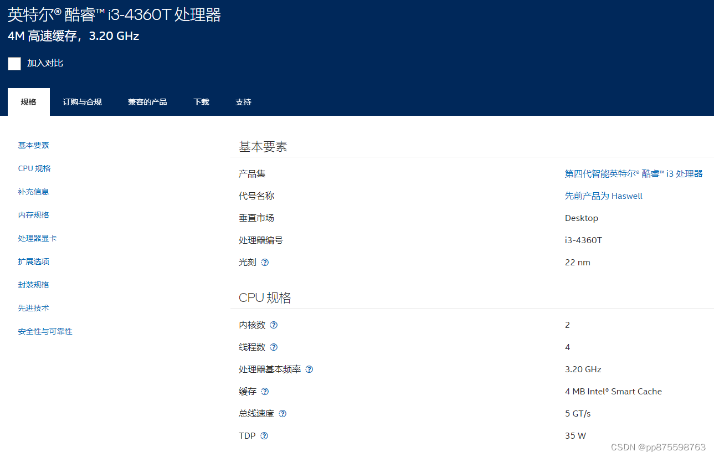Click the 光刻 row label
This screenshot has width=714, height=457.
coord(248,263)
